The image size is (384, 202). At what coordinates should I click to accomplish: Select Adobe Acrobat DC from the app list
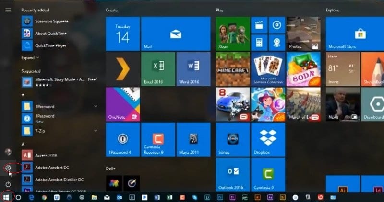[53, 168]
